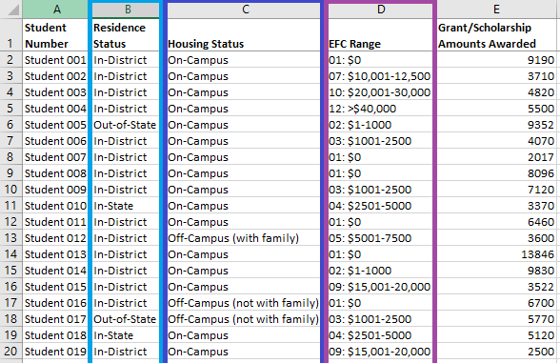Select award amount 3710

click(x=496, y=76)
